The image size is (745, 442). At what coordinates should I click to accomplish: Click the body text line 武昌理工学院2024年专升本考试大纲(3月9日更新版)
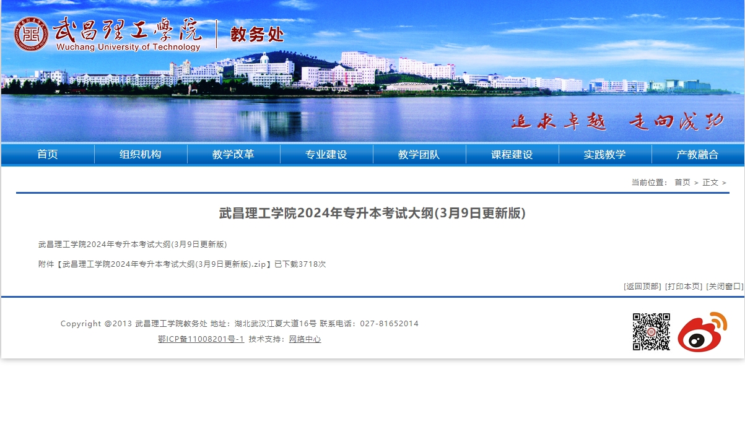tap(133, 244)
